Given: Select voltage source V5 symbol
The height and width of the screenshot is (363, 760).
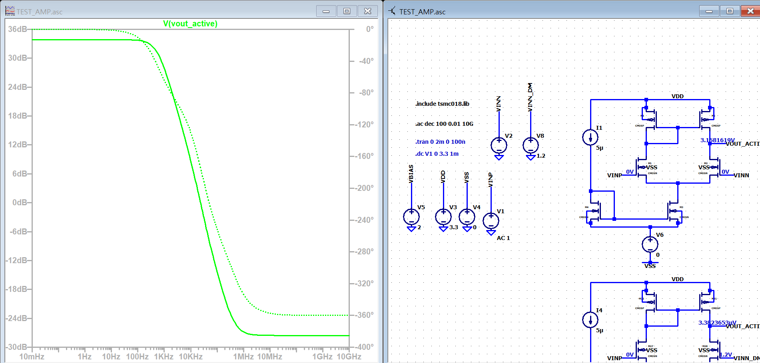Looking at the screenshot, I should coord(411,217).
